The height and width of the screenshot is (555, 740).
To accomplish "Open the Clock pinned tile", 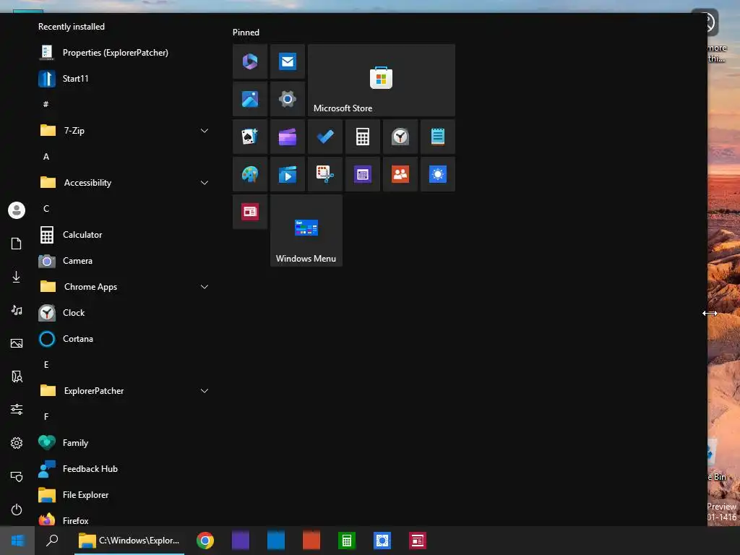I will click(400, 137).
